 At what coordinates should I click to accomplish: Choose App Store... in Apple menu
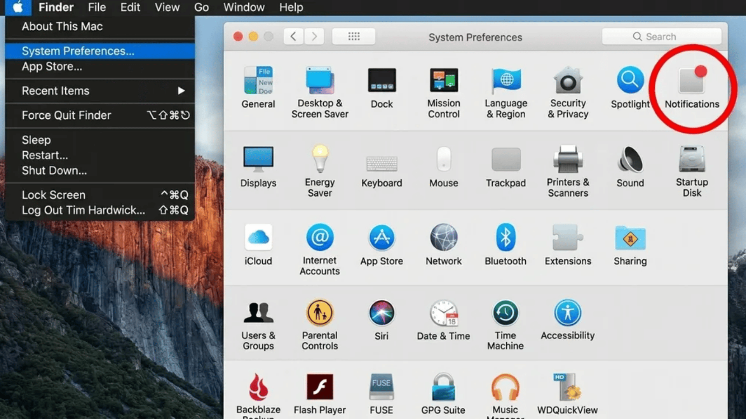point(100,66)
